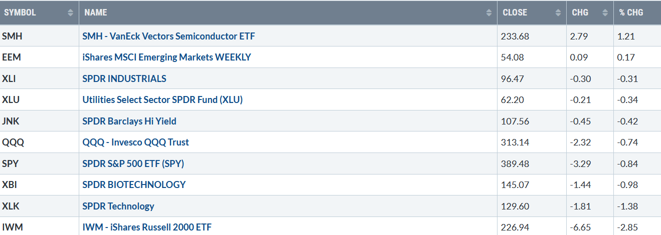The image size is (661, 235).
Task: Select the CHG column header
Action: (x=590, y=13)
